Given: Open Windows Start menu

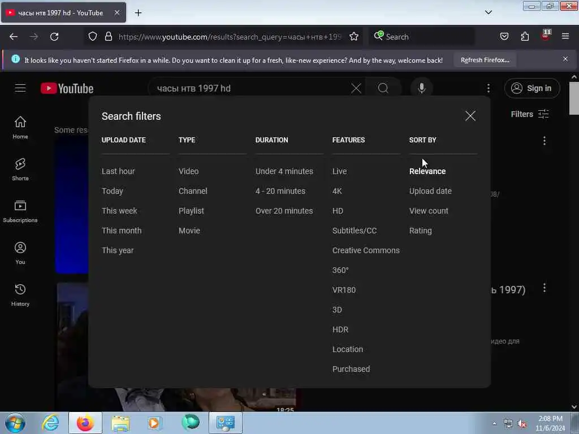Looking at the screenshot, I should click(x=15, y=423).
